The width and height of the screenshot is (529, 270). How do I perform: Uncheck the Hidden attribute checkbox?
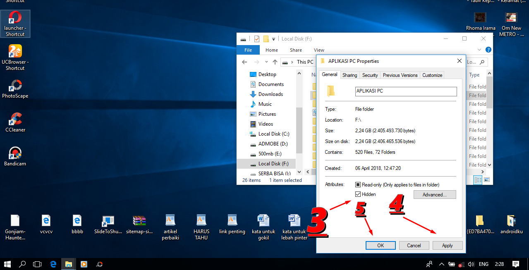point(357,194)
